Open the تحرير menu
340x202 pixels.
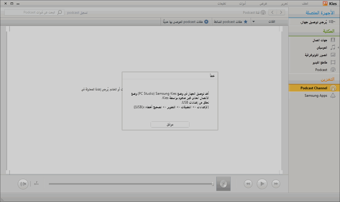point(284,3)
